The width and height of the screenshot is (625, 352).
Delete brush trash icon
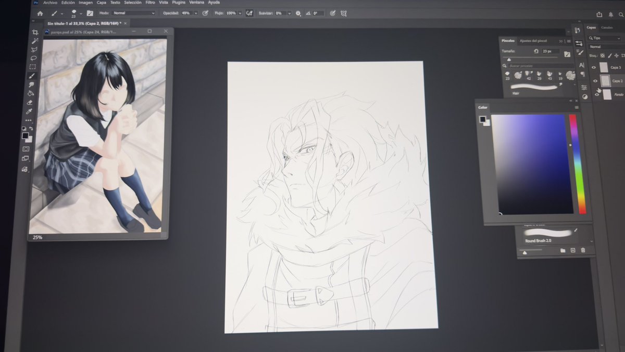click(x=583, y=250)
